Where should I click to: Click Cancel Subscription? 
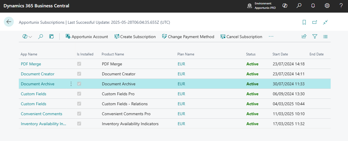(241, 37)
